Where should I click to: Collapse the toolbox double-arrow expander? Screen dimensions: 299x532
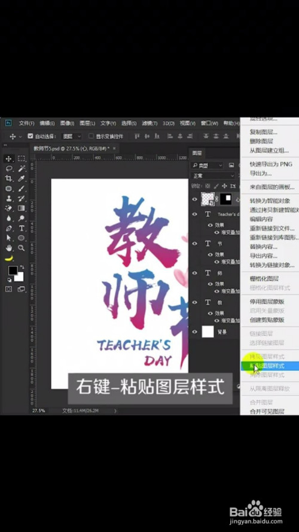[5, 145]
